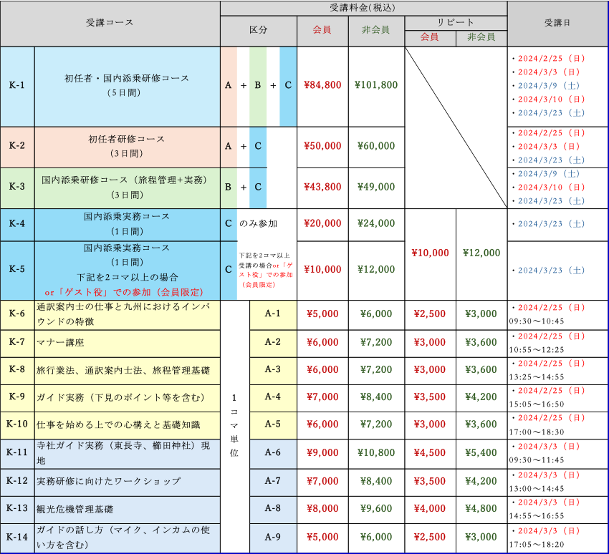Click 旅行業法、通訳案内士法、旅程管理基礎 course
Image resolution: width=609 pixels, height=554 pixels.
point(123,371)
